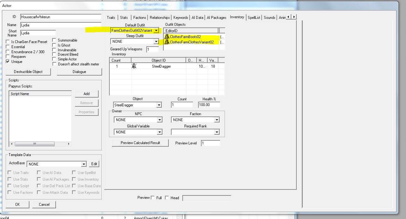This screenshot has width=406, height=219.
Task: Click the ClothesFarmClothesVariant02 outfit item icon
Action: tap(167, 42)
